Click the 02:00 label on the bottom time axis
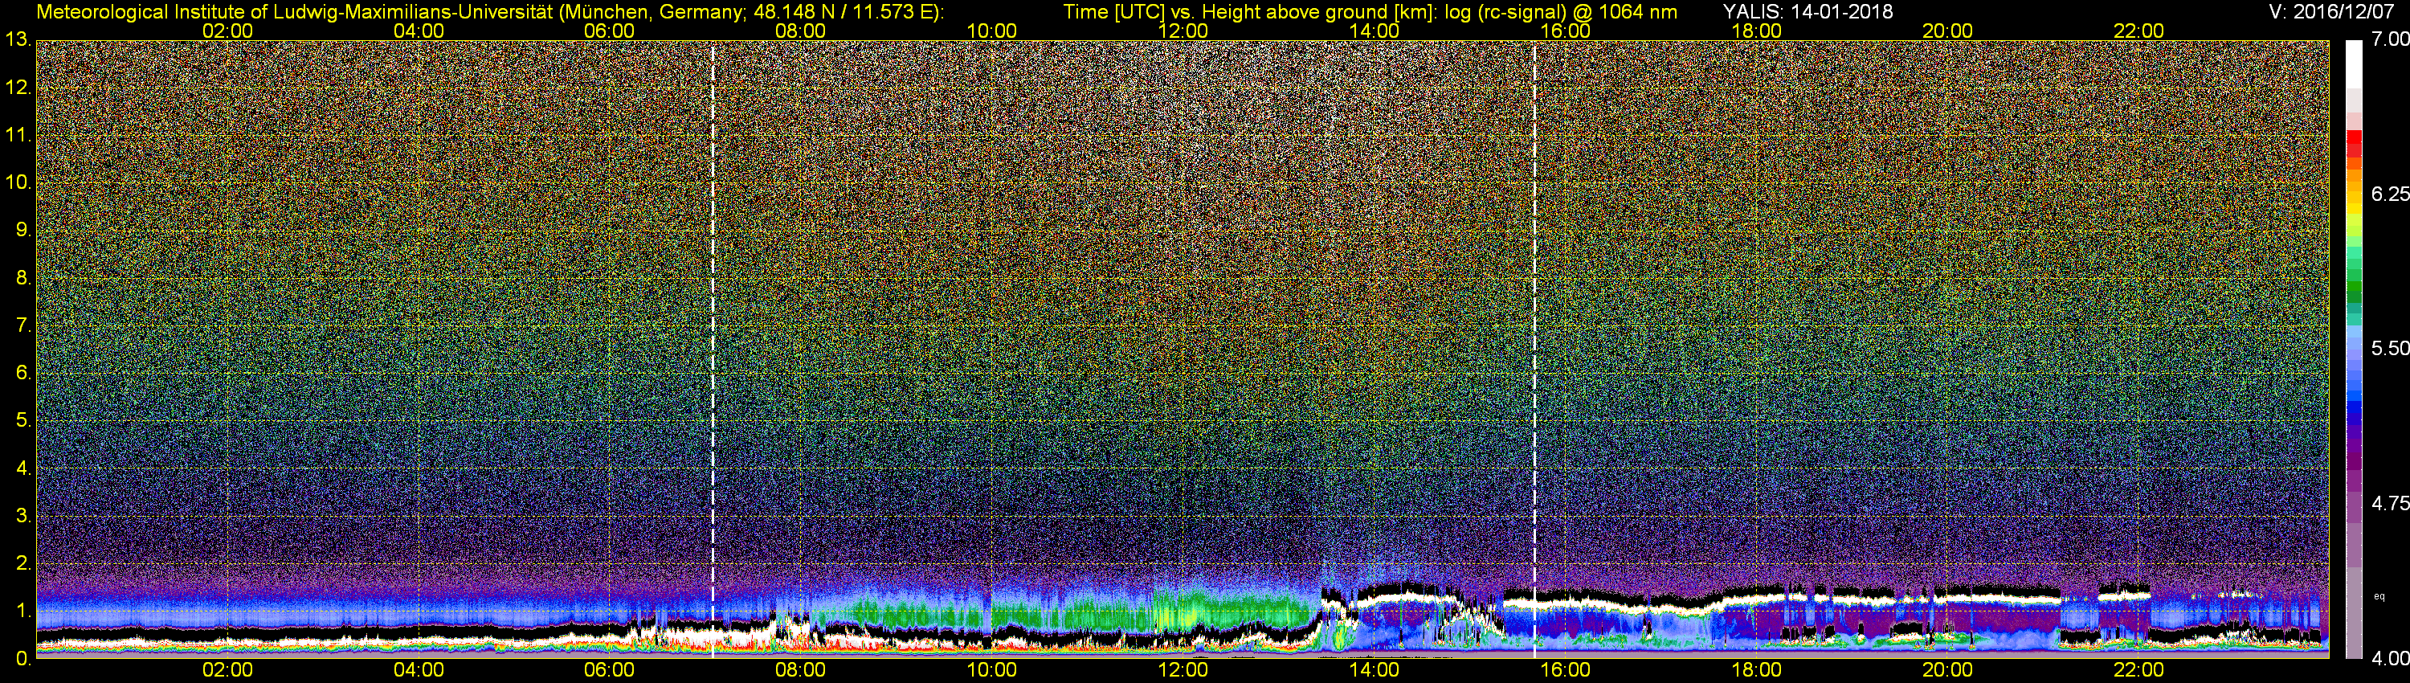 [227, 670]
